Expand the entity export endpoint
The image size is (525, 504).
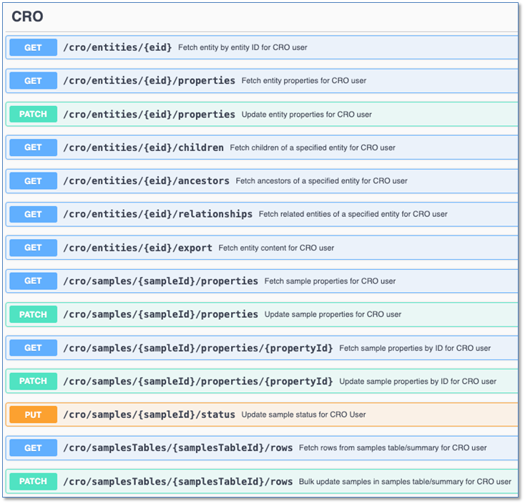[x=137, y=248]
